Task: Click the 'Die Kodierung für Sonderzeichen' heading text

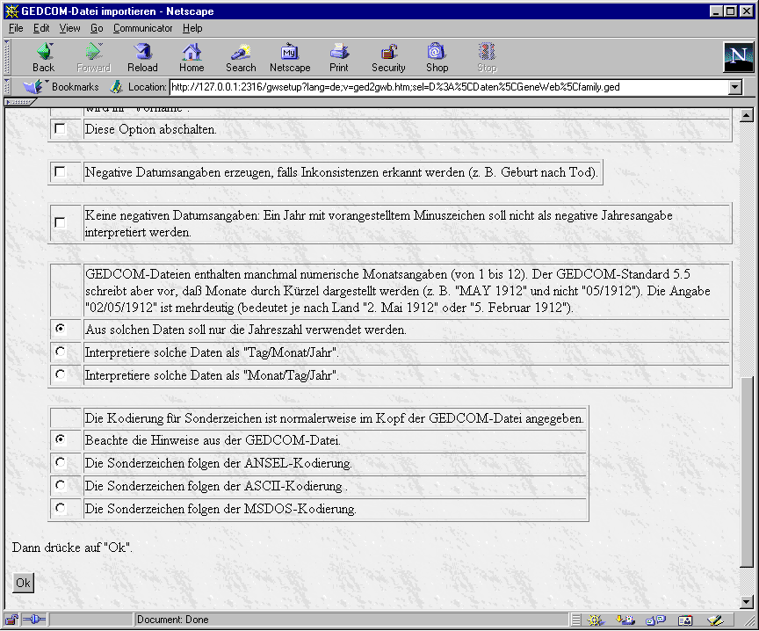Action: [335, 418]
